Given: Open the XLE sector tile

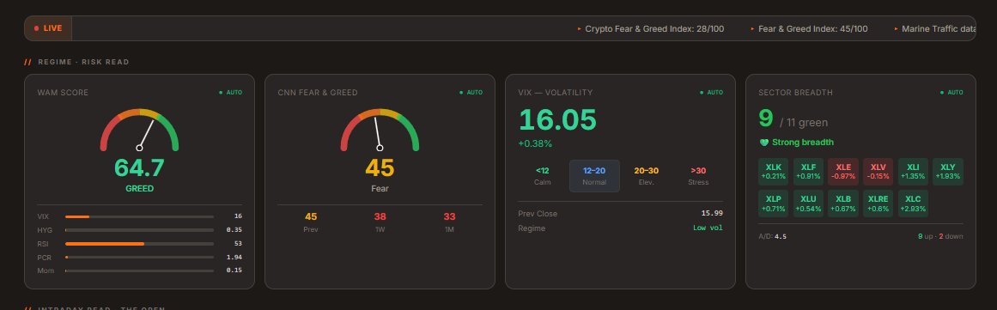Looking at the screenshot, I should click(843, 172).
